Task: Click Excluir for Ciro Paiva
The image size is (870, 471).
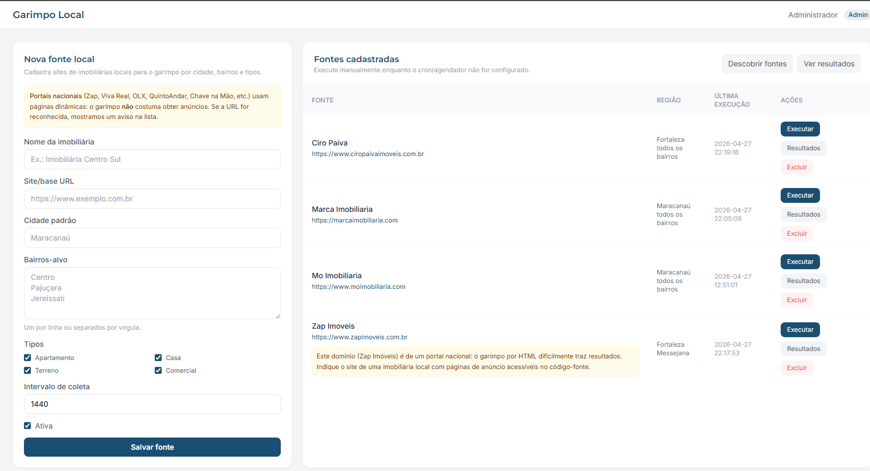Action: [x=797, y=167]
